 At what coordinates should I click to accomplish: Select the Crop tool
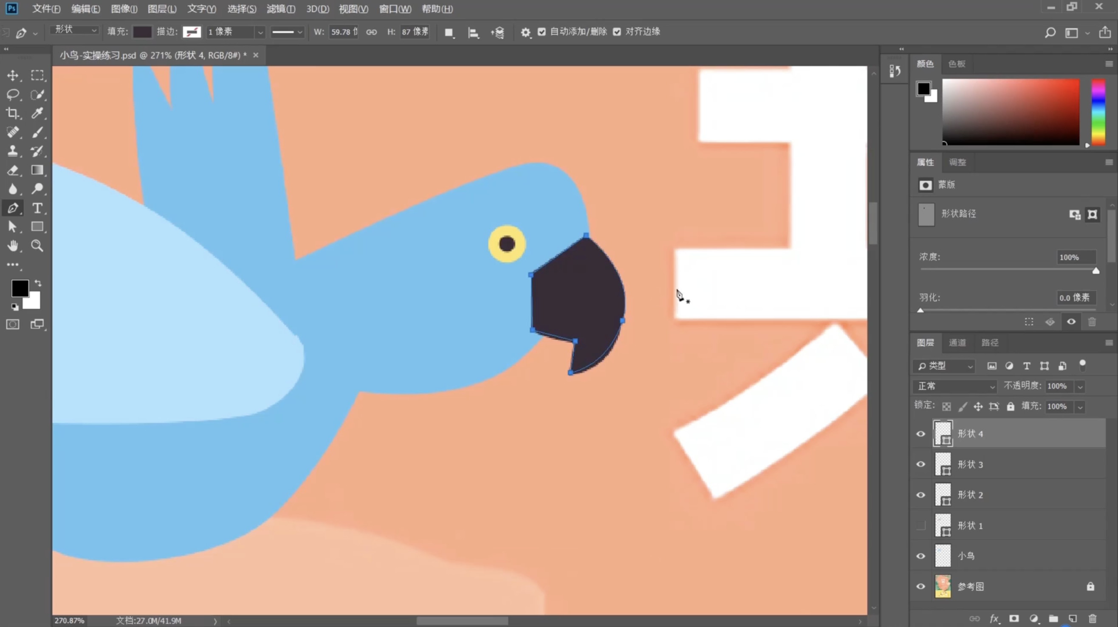click(13, 113)
